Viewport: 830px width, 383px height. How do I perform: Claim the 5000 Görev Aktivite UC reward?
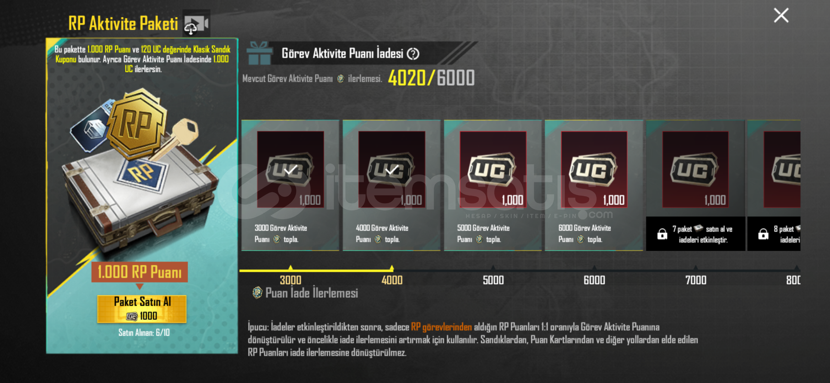pos(493,185)
